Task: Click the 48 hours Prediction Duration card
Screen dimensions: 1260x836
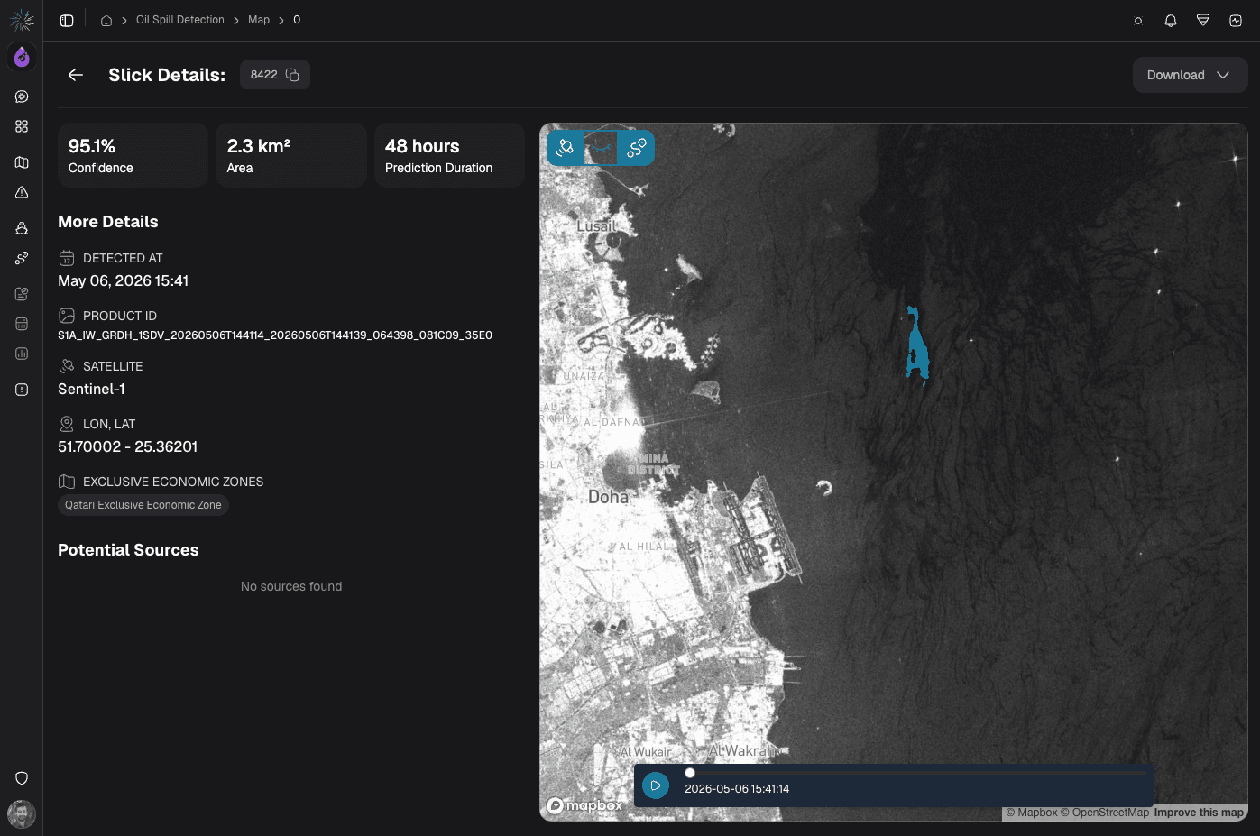Action: click(x=449, y=155)
